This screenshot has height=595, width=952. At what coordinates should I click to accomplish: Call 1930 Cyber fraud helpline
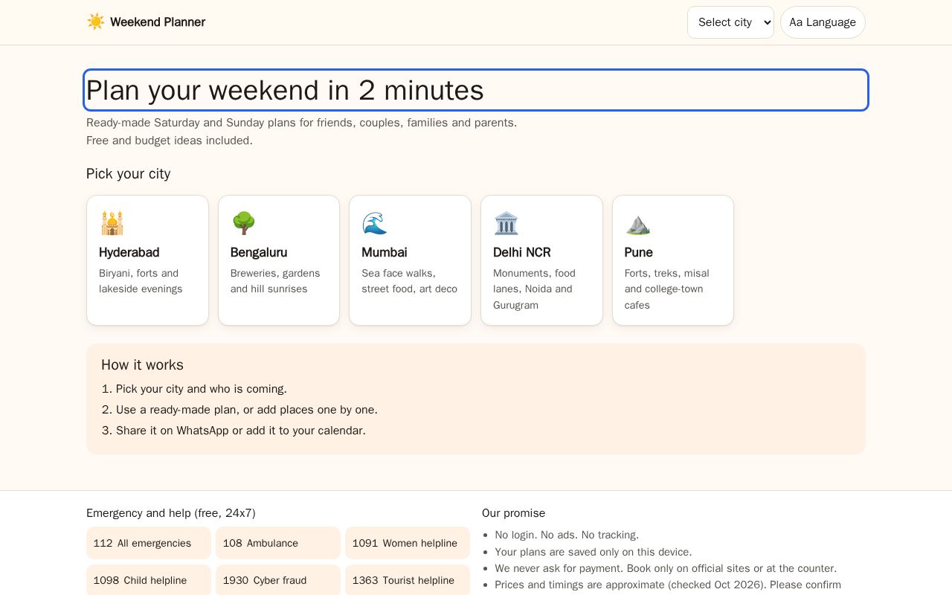[278, 580]
